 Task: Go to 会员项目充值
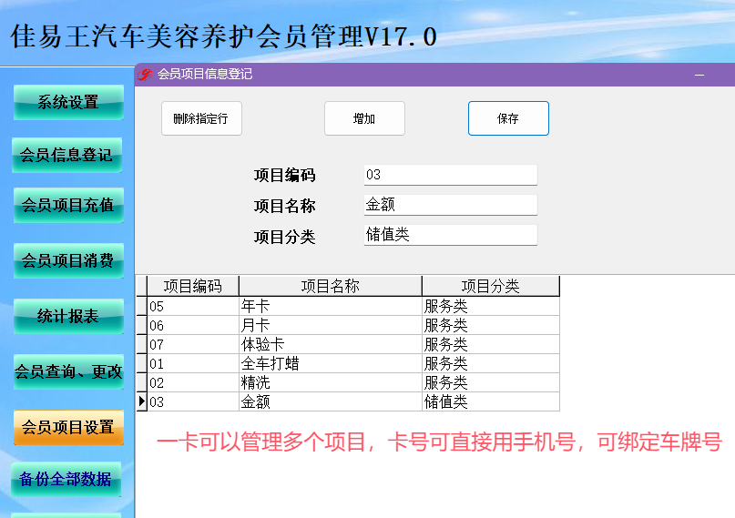[x=68, y=205]
